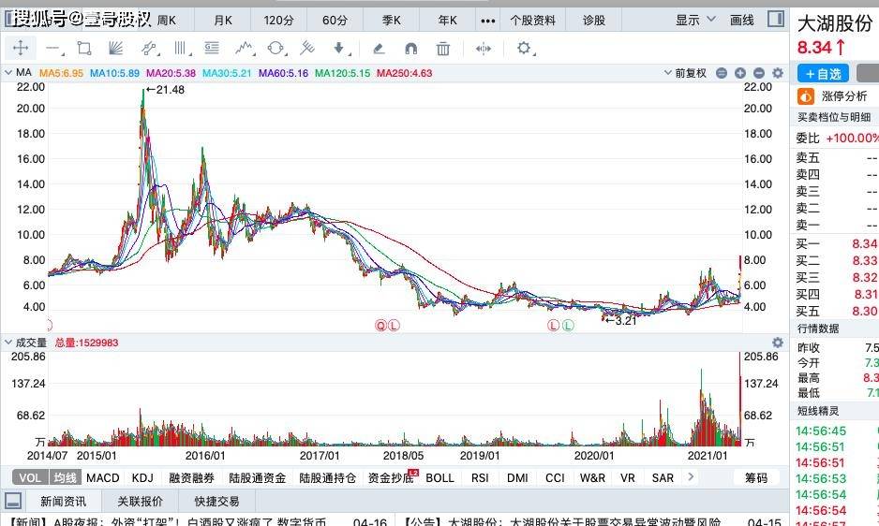Select the SAR indicator
The width and height of the screenshot is (879, 526).
(663, 478)
